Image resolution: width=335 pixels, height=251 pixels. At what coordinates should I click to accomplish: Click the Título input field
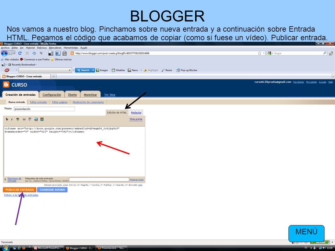(x=44, y=109)
